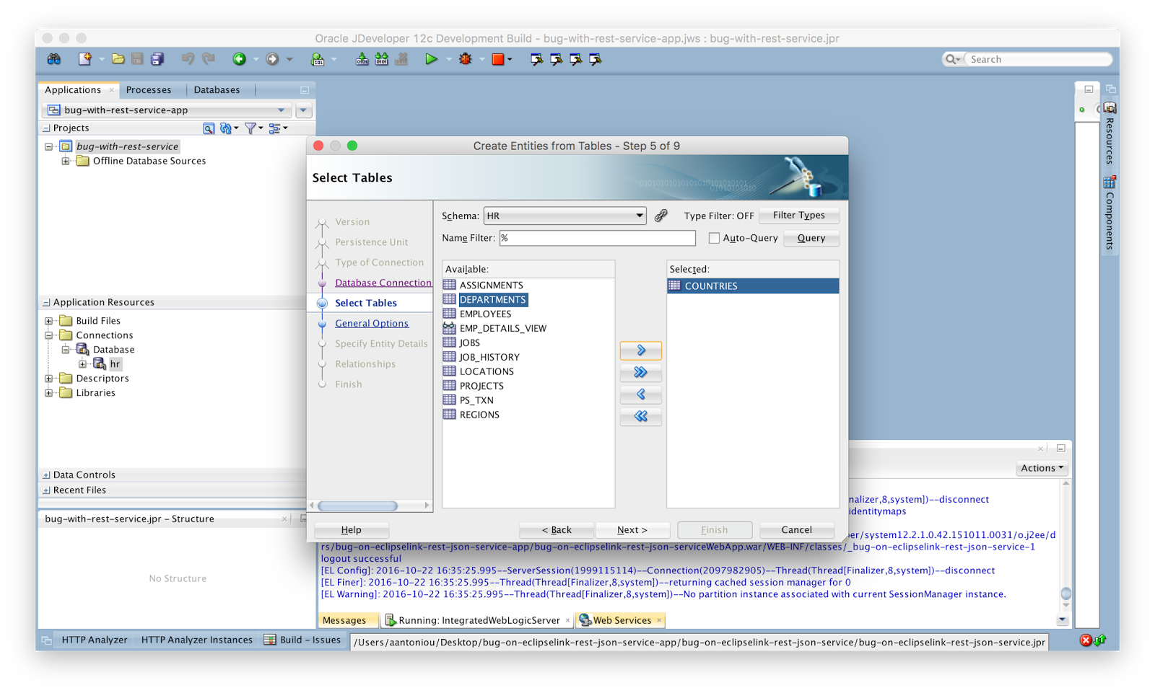1155x693 pixels.
Task: Click the main toolbar Search field
Action: pos(1038,59)
